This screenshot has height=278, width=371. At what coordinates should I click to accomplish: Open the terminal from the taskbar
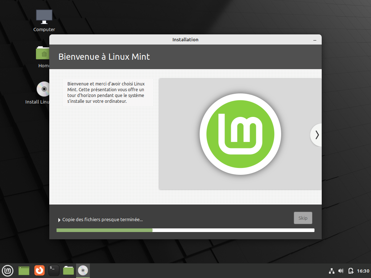54,270
